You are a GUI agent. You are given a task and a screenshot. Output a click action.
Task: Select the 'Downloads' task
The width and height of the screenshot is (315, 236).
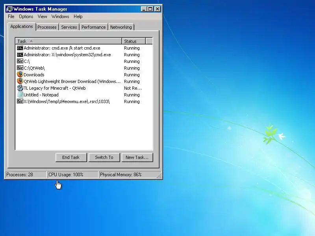click(x=34, y=75)
